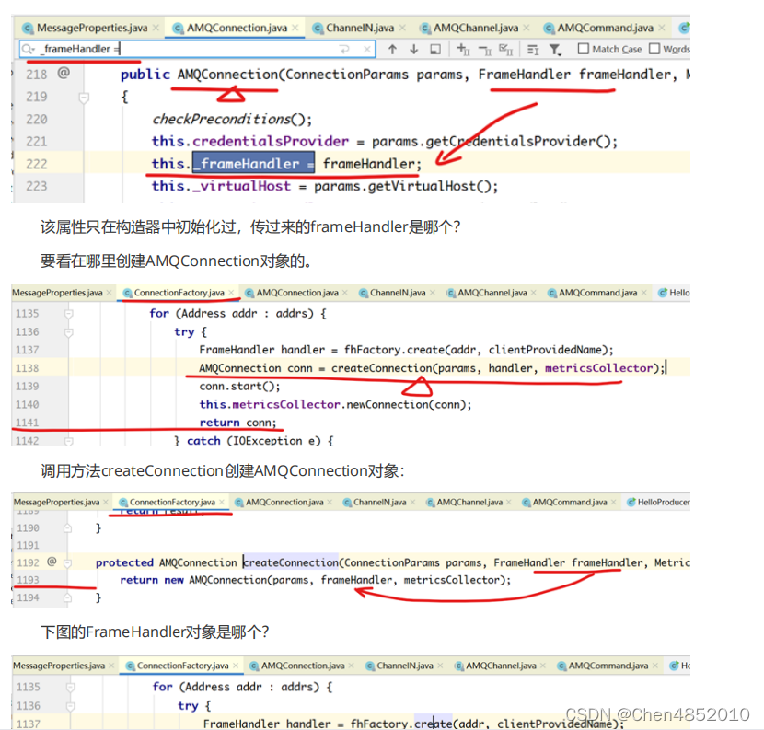Select MessageProperties.java tab in topmost editor
The image size is (764, 730).
pyautogui.click(x=92, y=28)
